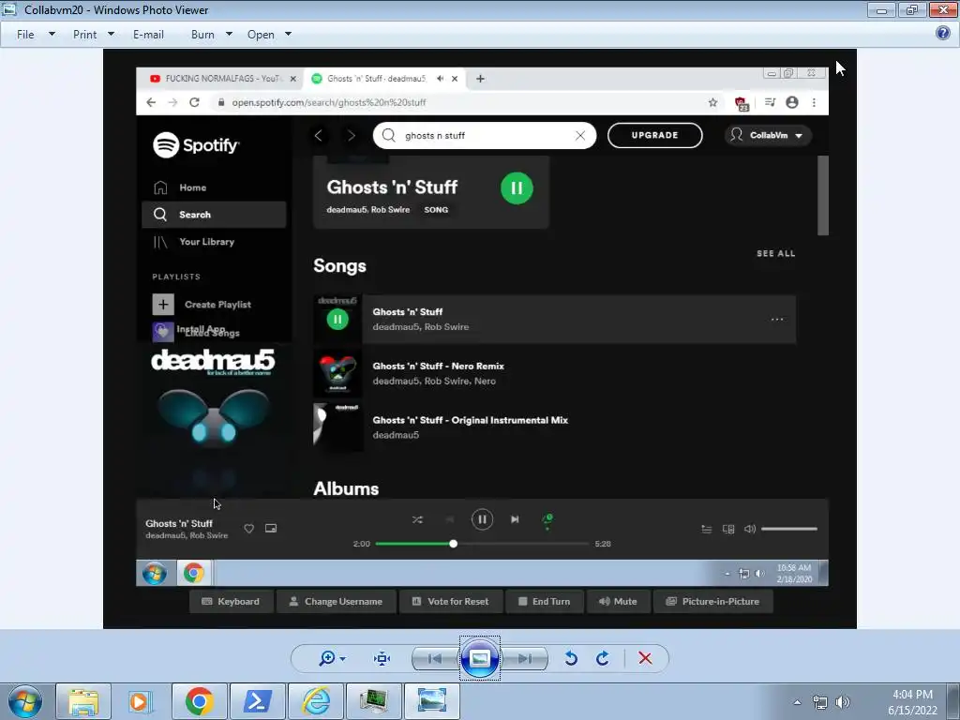Go to previous image in Photo Viewer

click(435, 658)
